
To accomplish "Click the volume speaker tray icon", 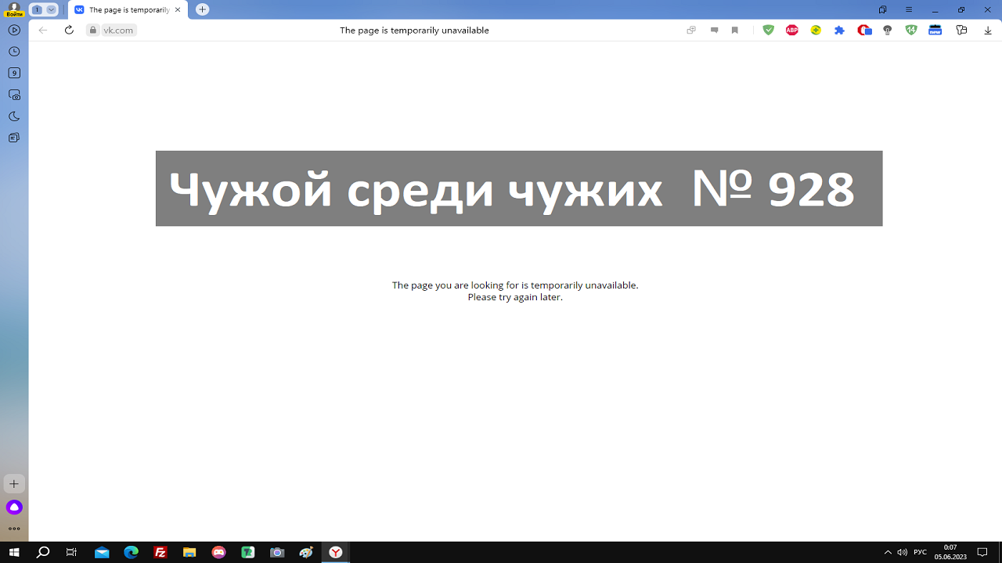I will coord(902,552).
